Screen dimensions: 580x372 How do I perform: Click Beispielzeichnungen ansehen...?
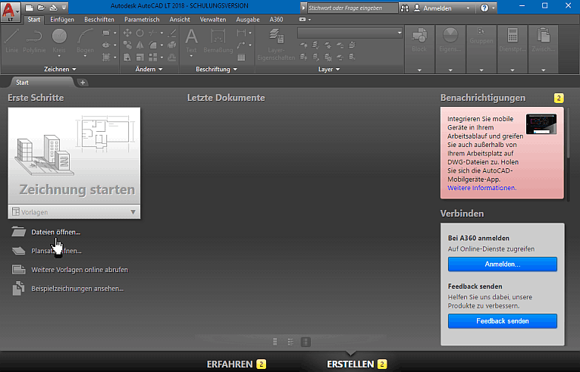77,289
